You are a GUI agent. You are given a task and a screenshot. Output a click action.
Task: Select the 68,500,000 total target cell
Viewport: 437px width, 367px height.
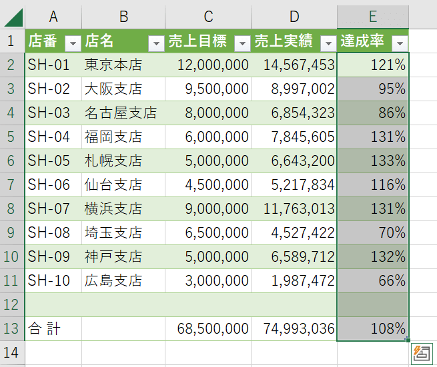(x=208, y=328)
